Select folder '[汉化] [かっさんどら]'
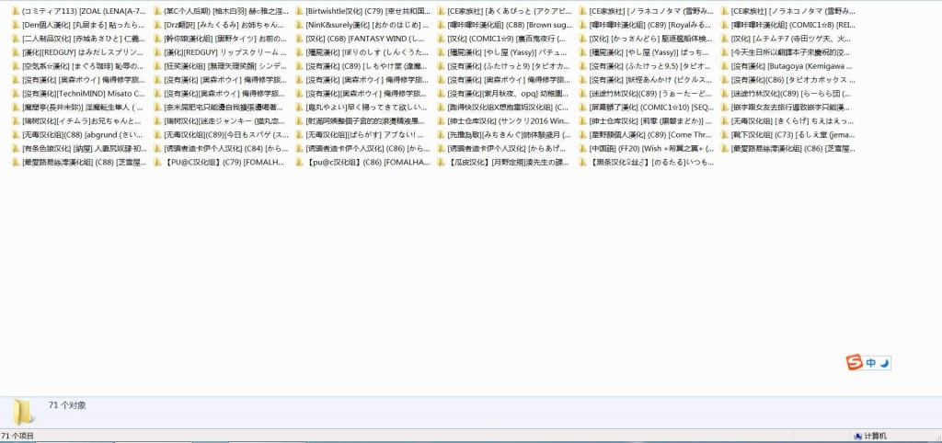 646,39
